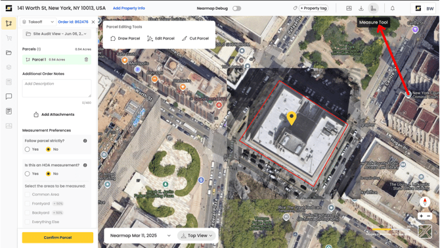The image size is (440, 248).
Task: Zoom in the map with plus
Action: point(421,216)
